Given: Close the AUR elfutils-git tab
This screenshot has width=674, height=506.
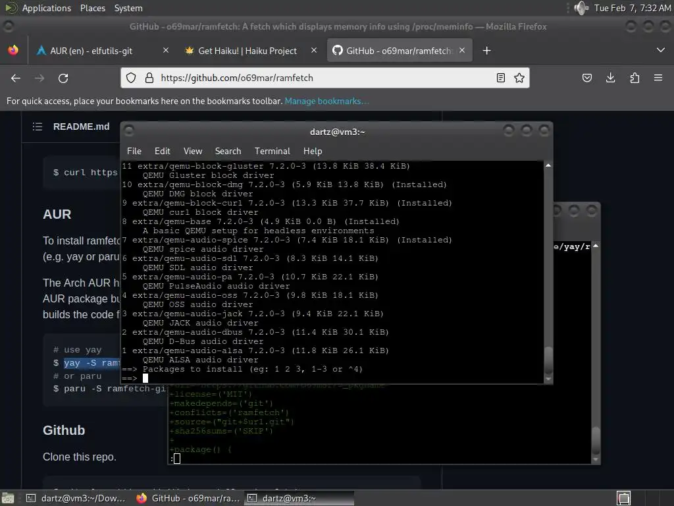Looking at the screenshot, I should coord(166,50).
